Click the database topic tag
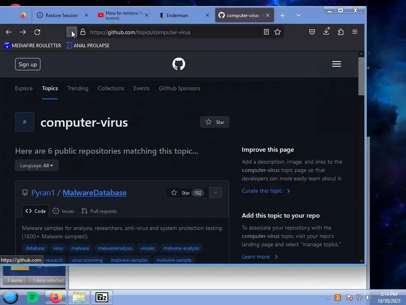Viewport: 406px width, 305px height. 35,248
